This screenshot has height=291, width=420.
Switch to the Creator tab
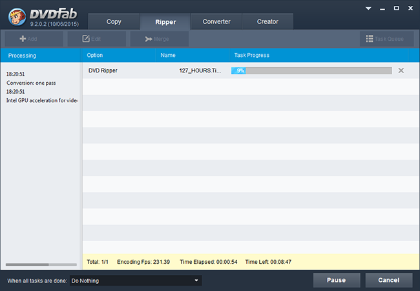point(268,21)
